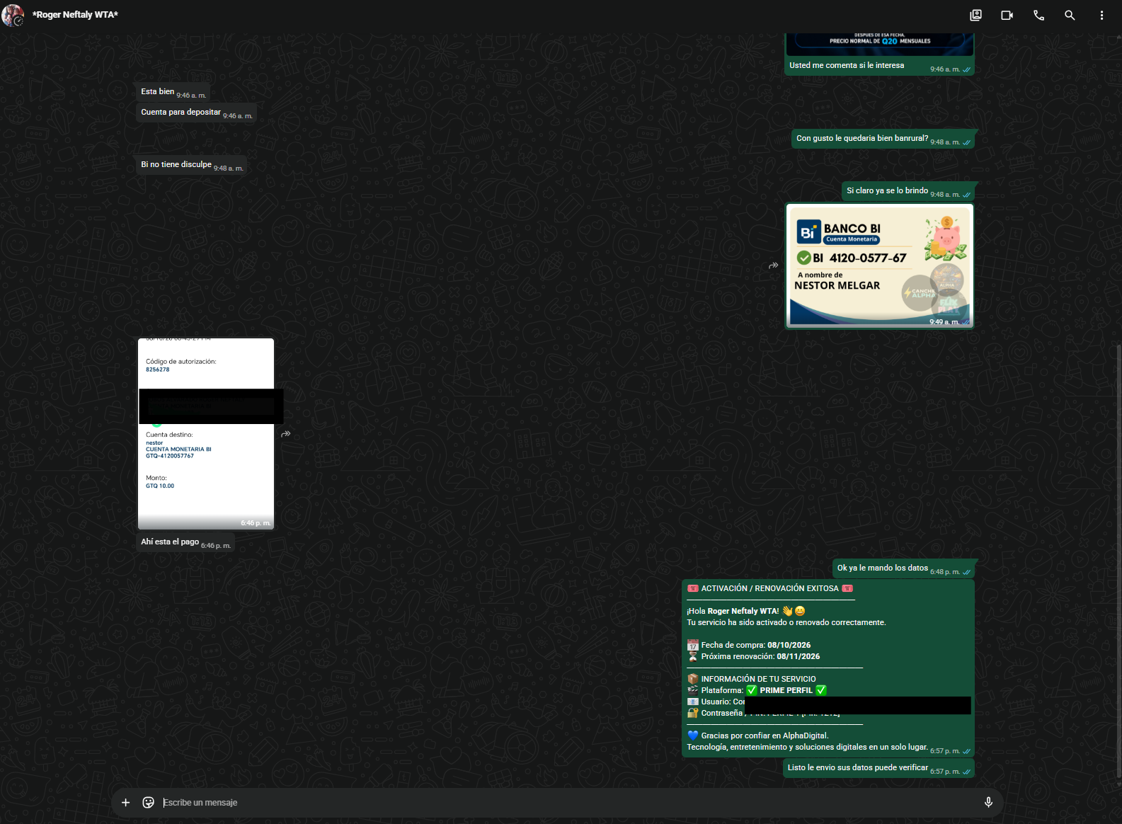This screenshot has height=824, width=1122.
Task: Click the 'PRIME PERFIL' platform text
Action: 786,690
